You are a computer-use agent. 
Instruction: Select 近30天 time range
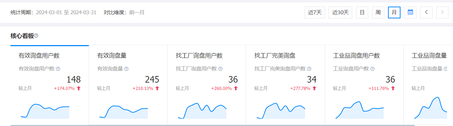click(x=340, y=12)
